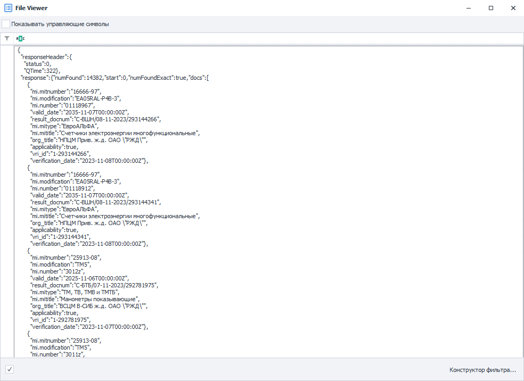Click the File Viewer title bar icon
The height and width of the screenshot is (381, 524).
pos(8,7)
